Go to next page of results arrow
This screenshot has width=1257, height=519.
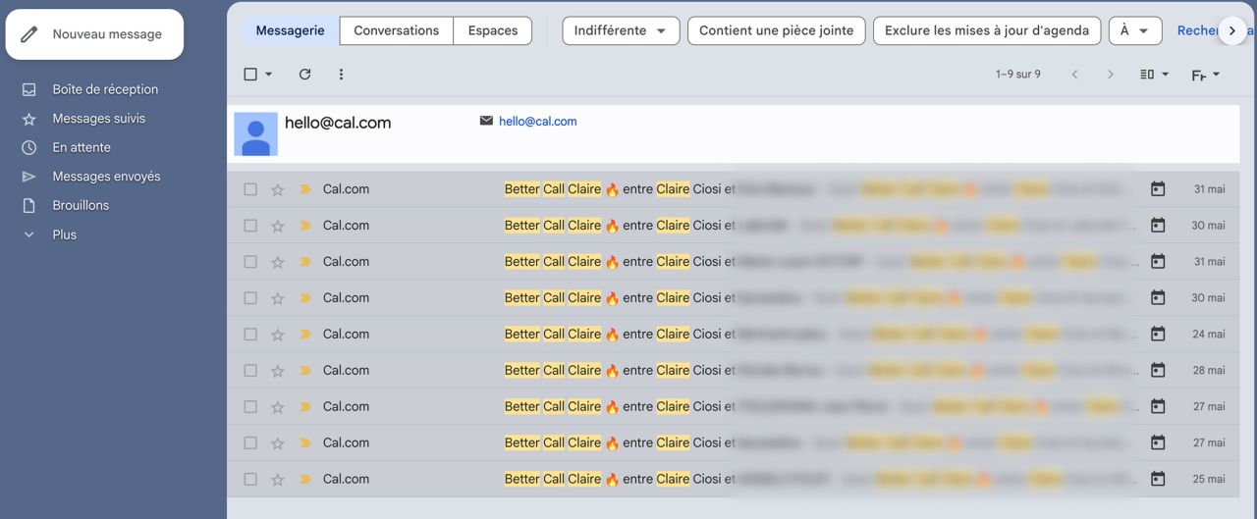pos(1110,75)
